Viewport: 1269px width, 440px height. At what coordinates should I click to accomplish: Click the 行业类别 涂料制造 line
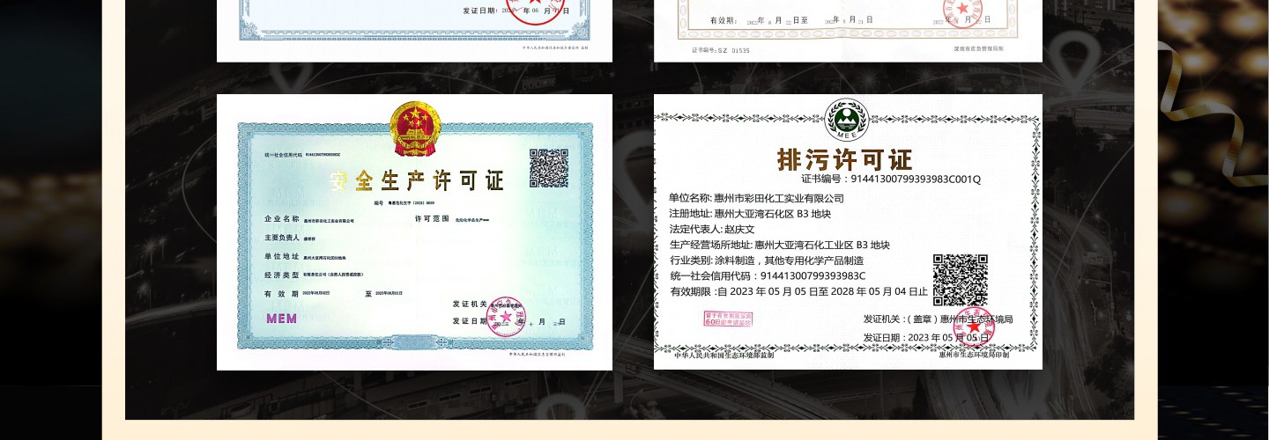coord(766,260)
